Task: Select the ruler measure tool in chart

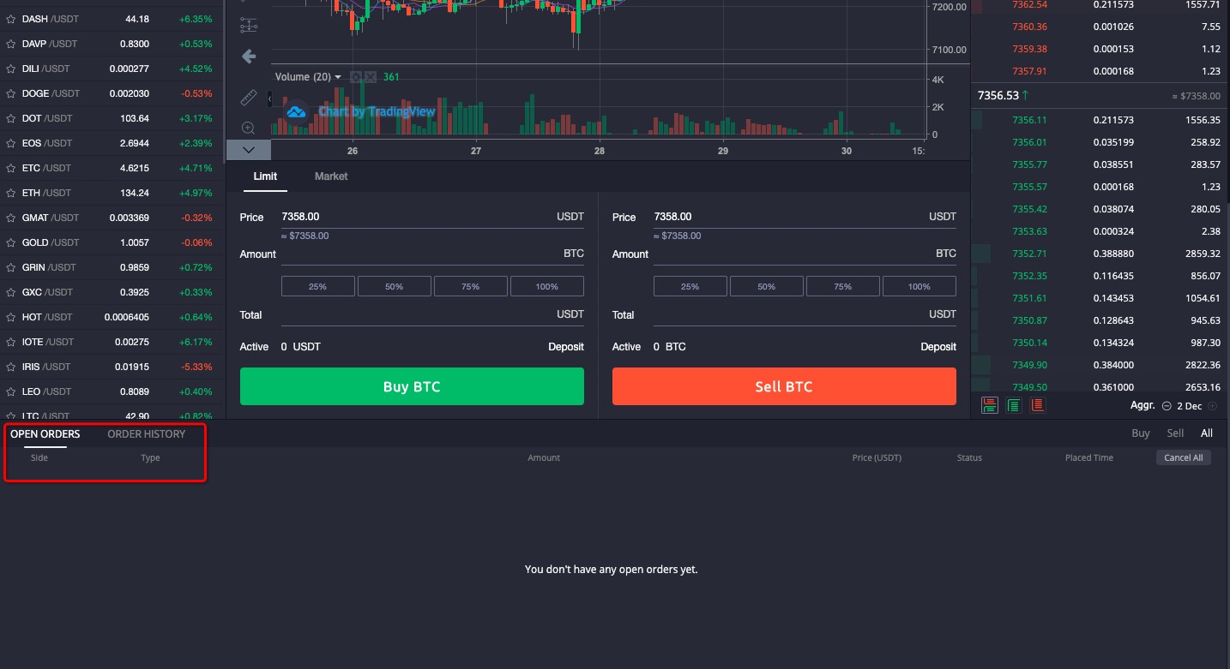Action: pyautogui.click(x=248, y=99)
